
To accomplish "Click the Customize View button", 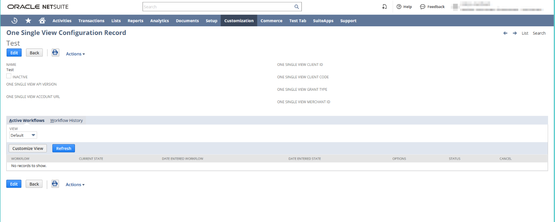I will click(28, 148).
